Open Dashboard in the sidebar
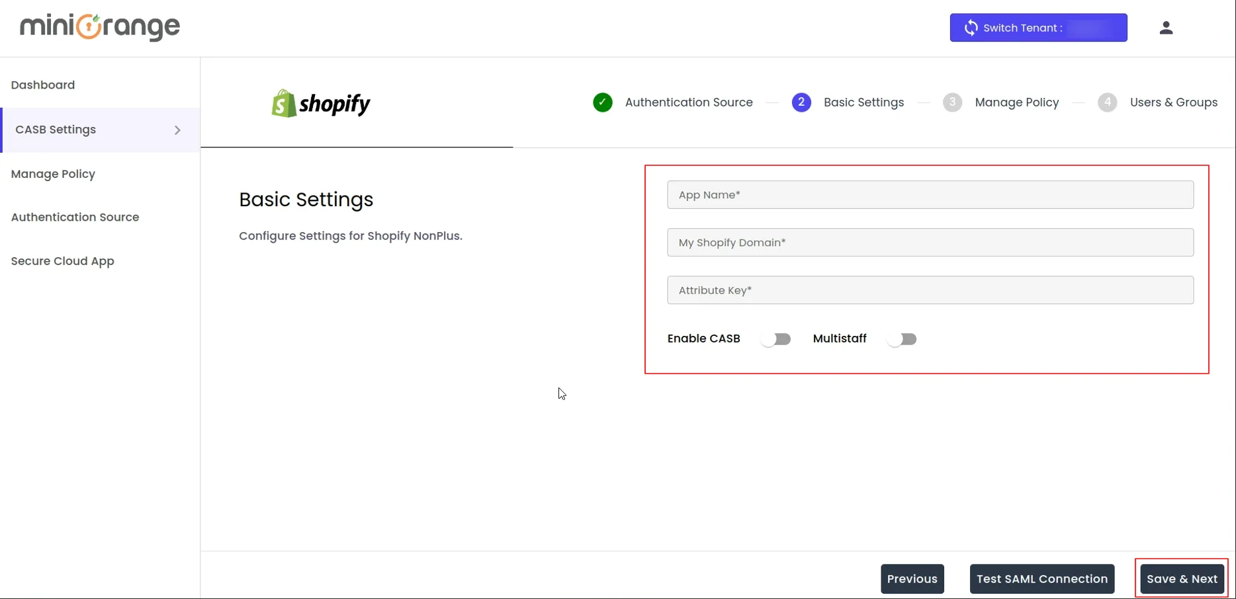The image size is (1236, 599). click(43, 85)
